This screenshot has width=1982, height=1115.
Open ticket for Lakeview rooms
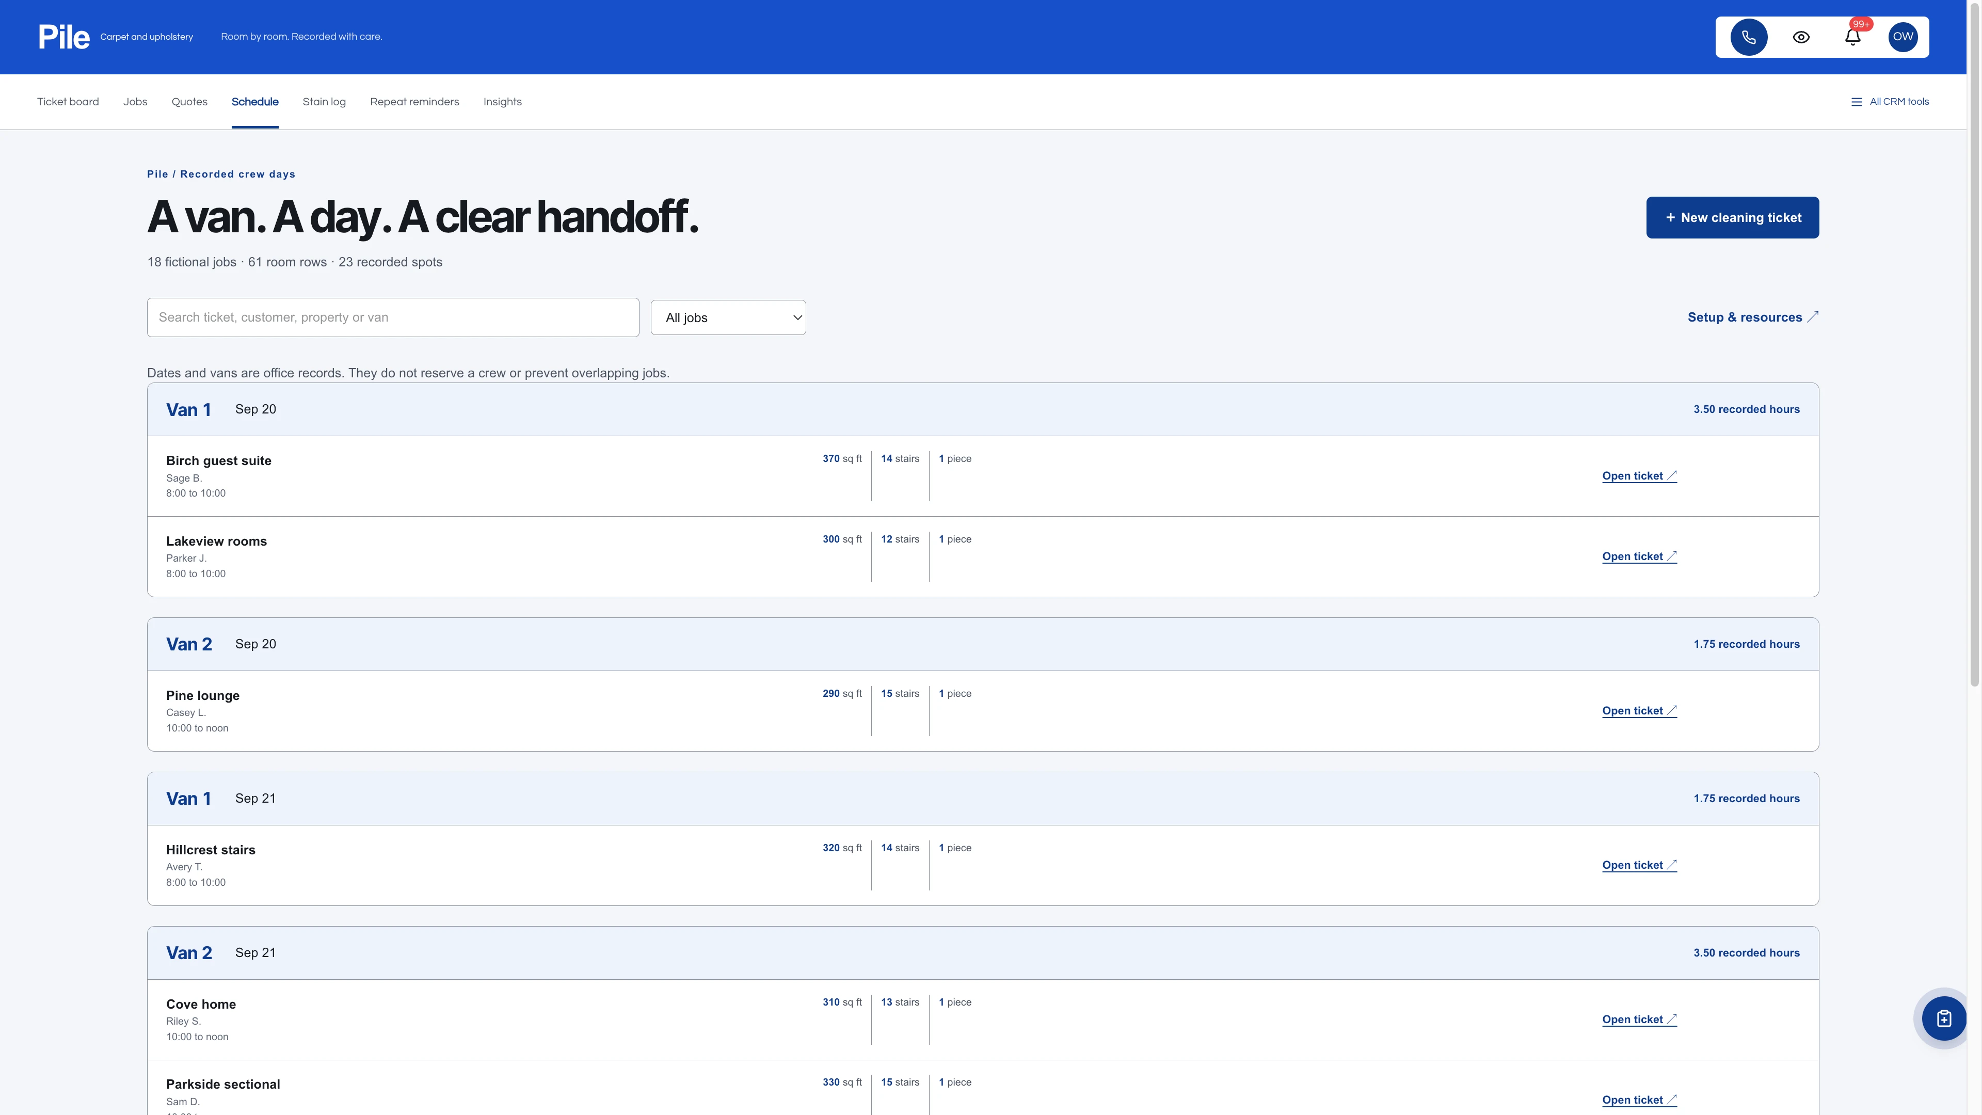(1640, 556)
